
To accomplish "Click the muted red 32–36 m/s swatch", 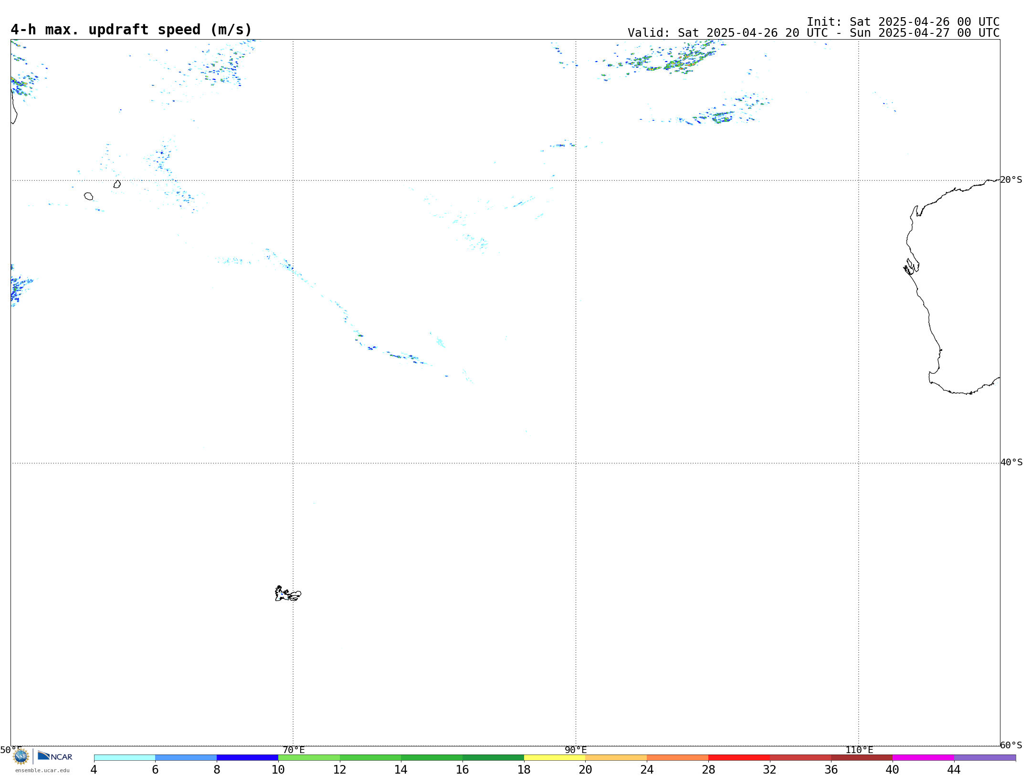I will point(800,758).
